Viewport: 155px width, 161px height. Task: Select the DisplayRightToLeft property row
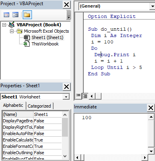32,127
